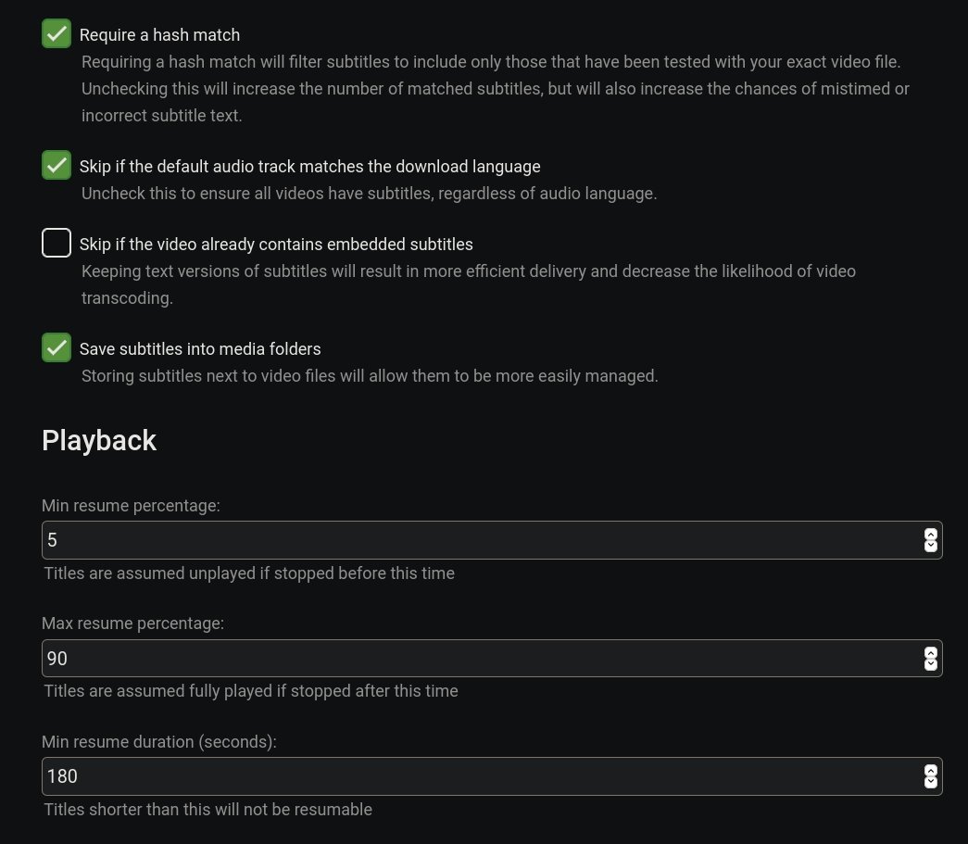968x844 pixels.
Task: Uncheck Save subtitles into media folders checkbox
Action: tap(57, 348)
